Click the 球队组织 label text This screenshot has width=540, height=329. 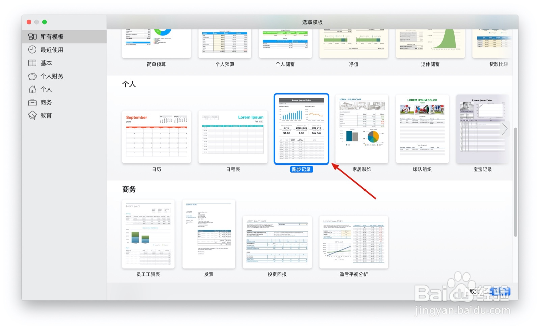coord(422,169)
